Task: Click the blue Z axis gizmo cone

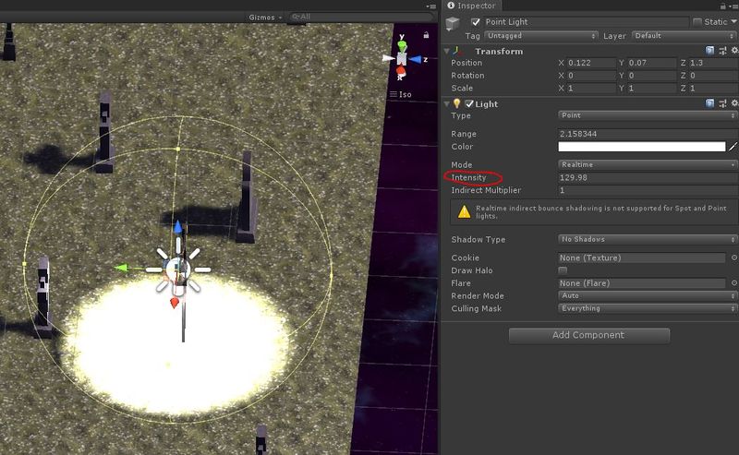Action: [415, 59]
